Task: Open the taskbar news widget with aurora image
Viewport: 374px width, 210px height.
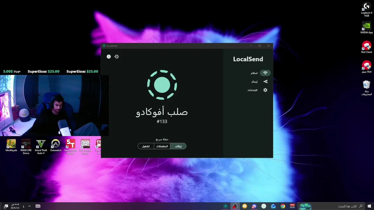Action: (x=305, y=206)
